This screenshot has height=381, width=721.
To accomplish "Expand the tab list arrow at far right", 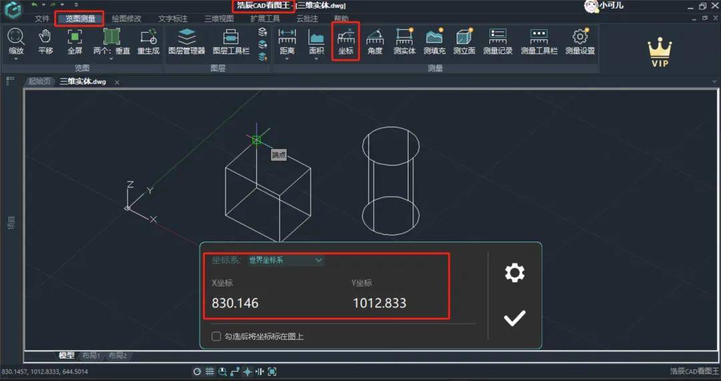I will (714, 82).
